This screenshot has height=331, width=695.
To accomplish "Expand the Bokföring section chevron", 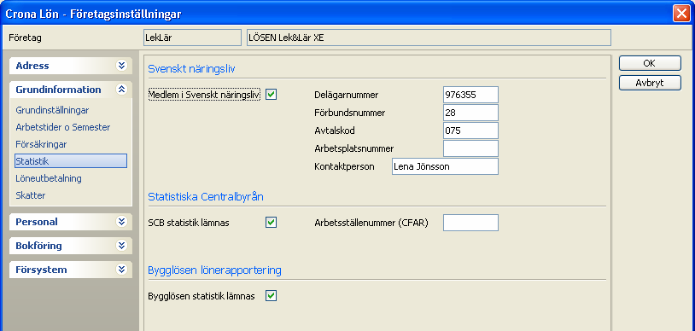I will click(121, 246).
